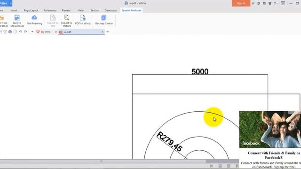Screen dimensions: 301x169
Task: Open the Connect with Friends & Family ad link
Action: 274,155
